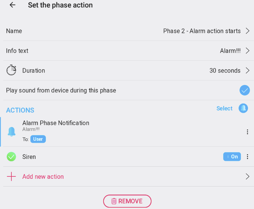Click the green checkmark icon beside Siren
This screenshot has height=209, width=254.
point(11,157)
